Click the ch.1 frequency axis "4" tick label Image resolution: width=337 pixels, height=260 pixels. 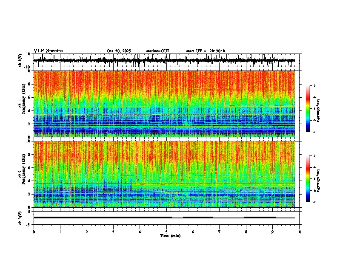click(x=30, y=111)
